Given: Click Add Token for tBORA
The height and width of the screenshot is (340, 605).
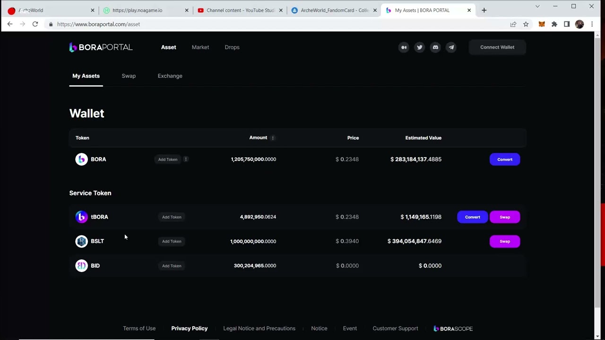Looking at the screenshot, I should [x=172, y=217].
